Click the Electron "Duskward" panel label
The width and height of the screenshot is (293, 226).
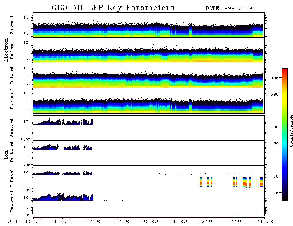[12, 49]
